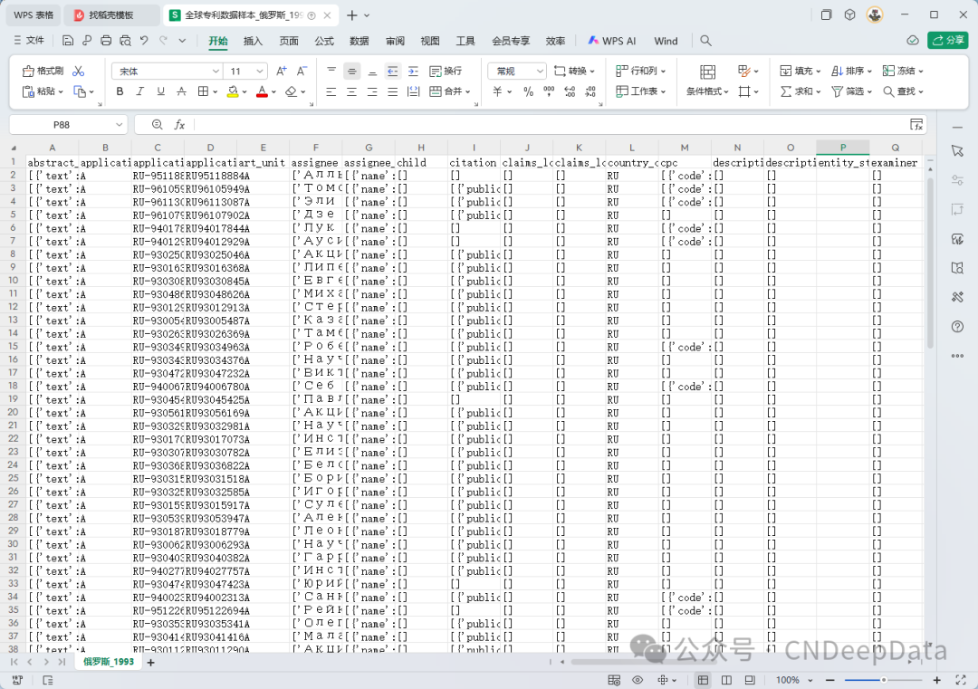Viewport: 978px width, 689px height.
Task: Apply strikethrough formatting
Action: 181,91
